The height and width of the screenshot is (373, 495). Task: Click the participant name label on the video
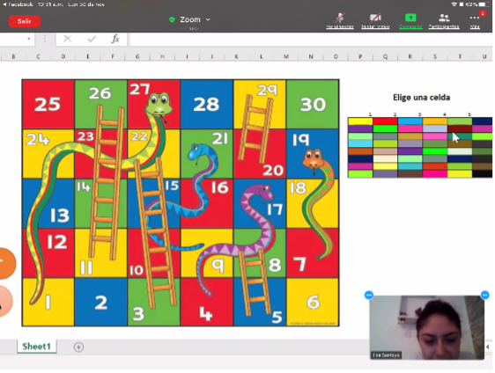[386, 355]
